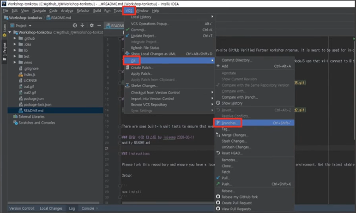Click Remotes menu item
The image size is (356, 213).
[254, 160]
